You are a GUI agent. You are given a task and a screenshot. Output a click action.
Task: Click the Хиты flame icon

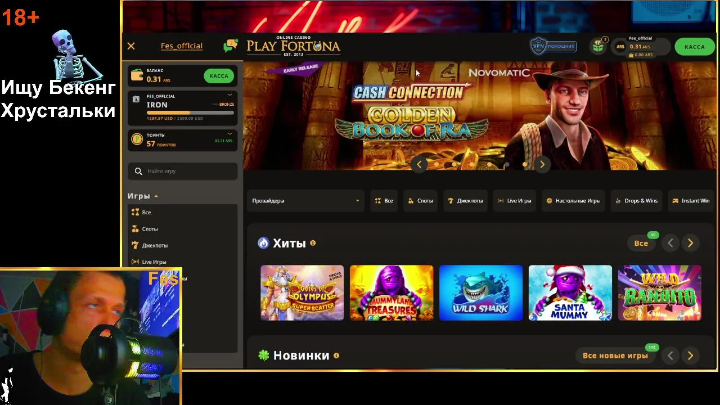(263, 243)
